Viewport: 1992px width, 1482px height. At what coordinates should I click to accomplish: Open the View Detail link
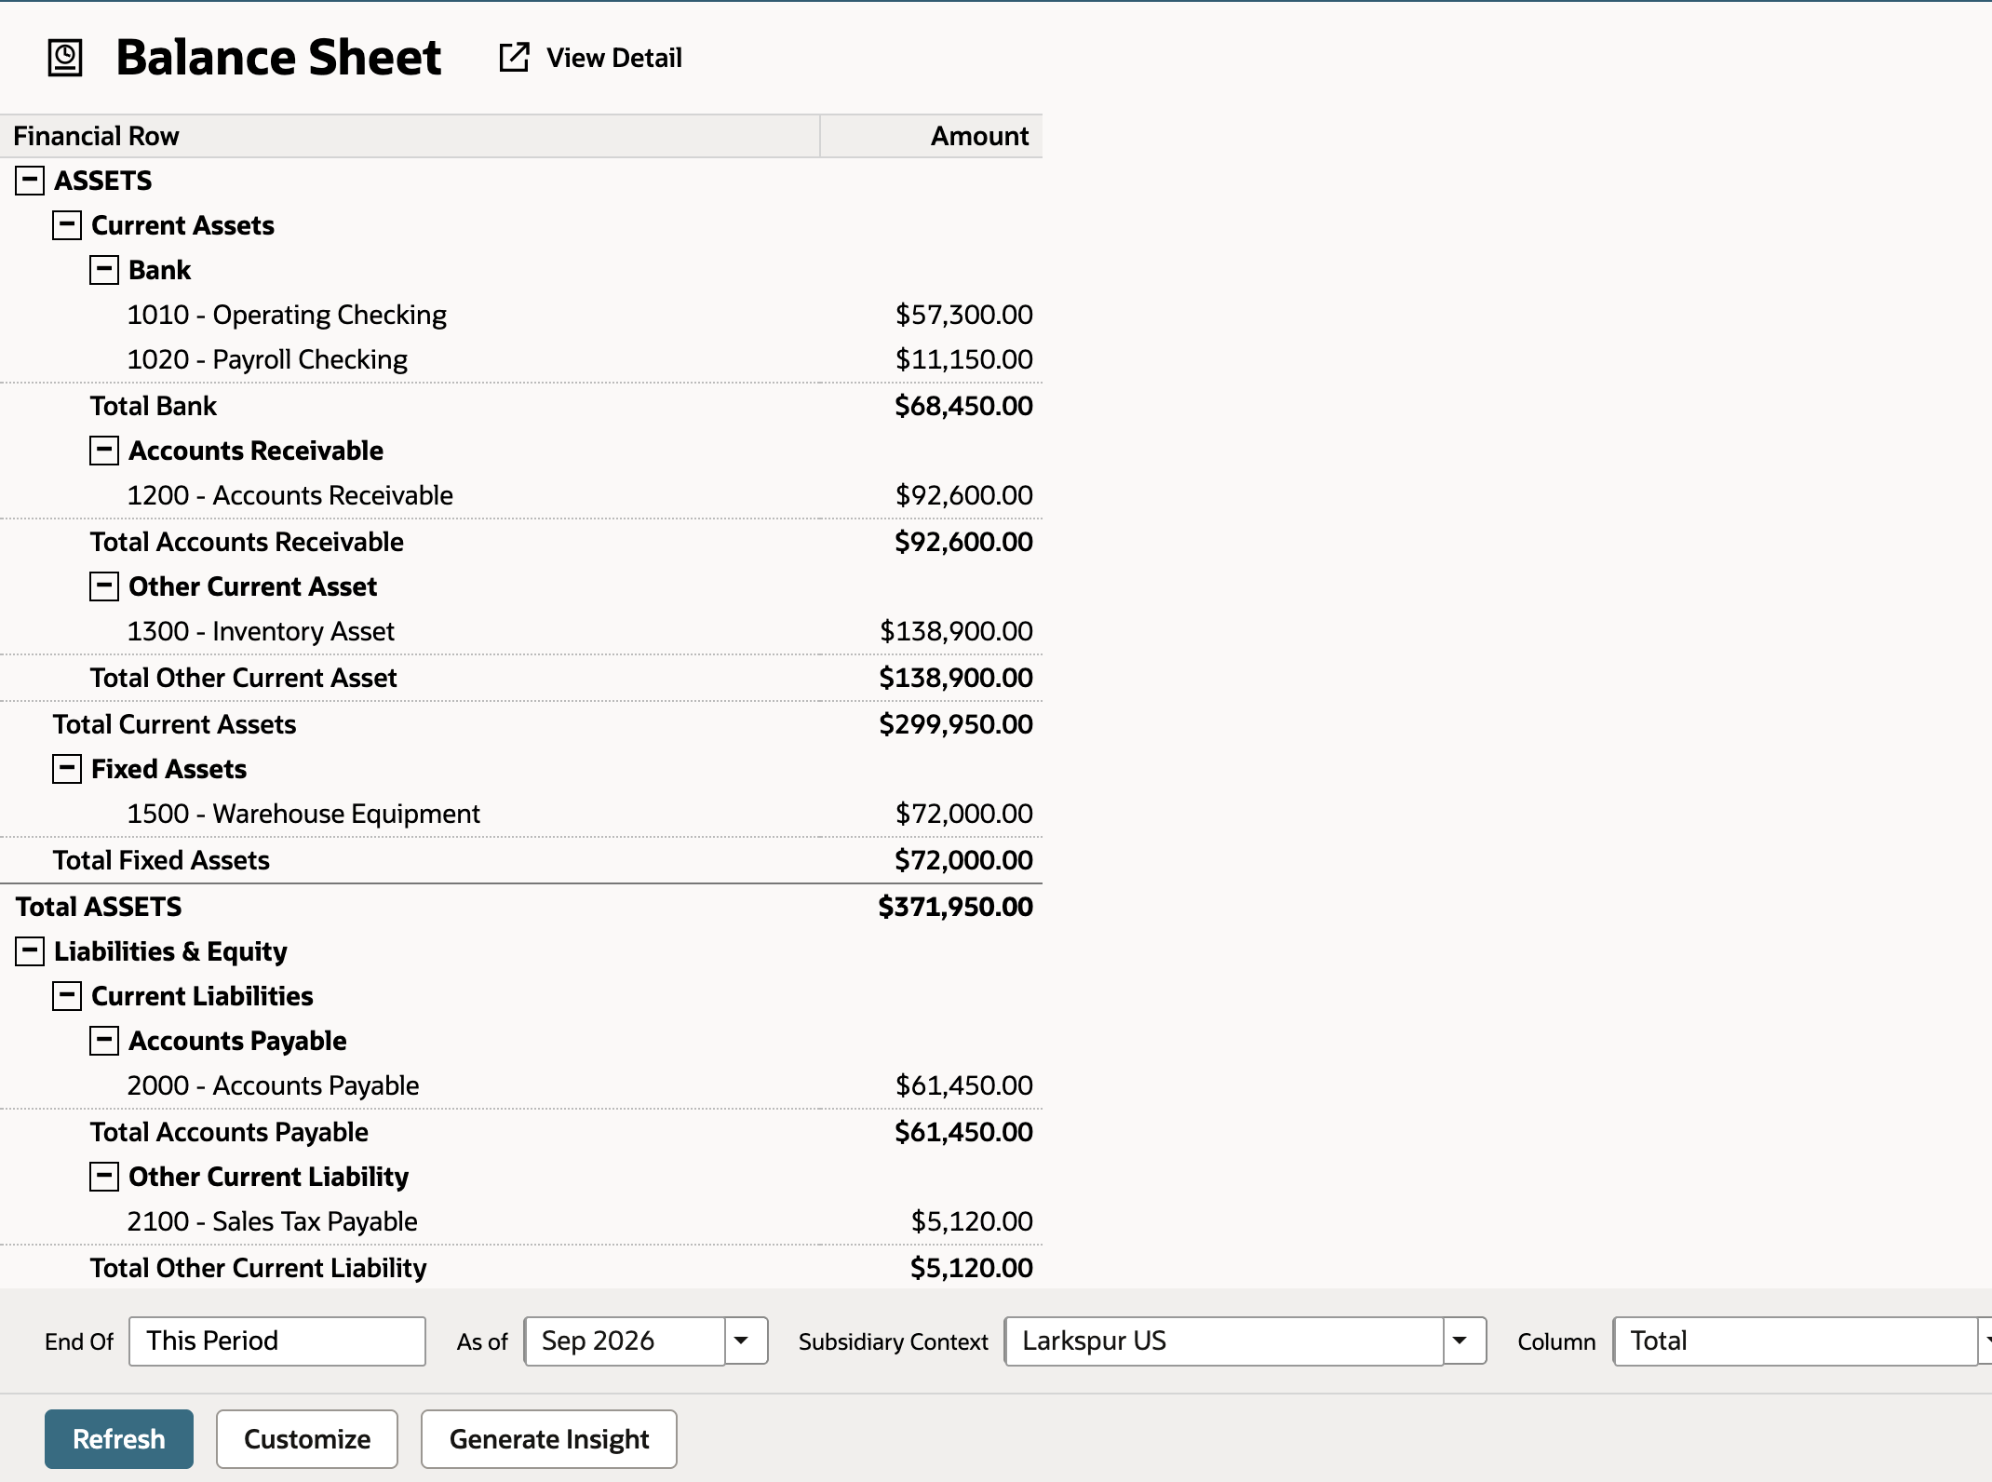coord(613,58)
